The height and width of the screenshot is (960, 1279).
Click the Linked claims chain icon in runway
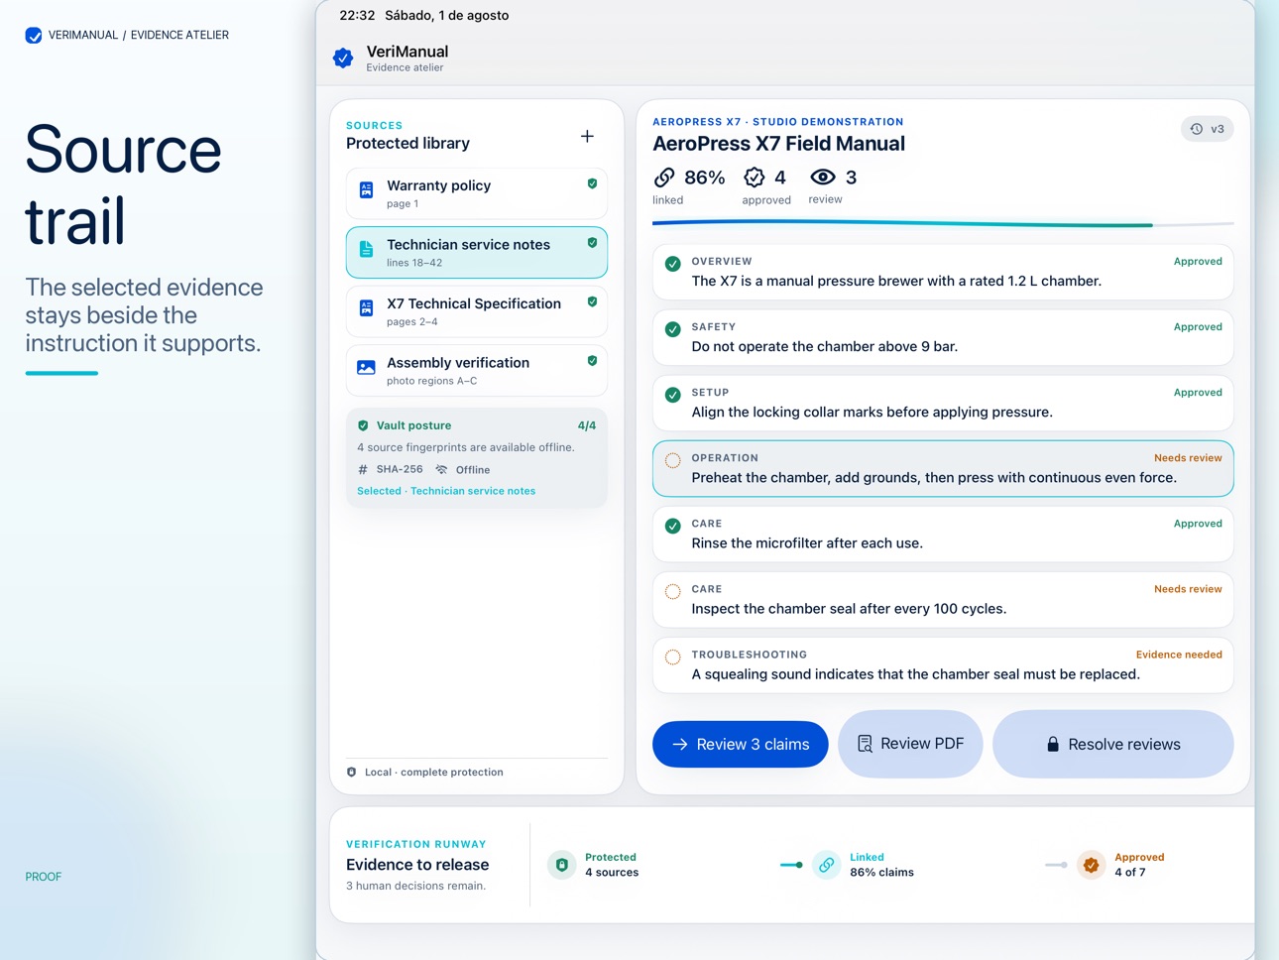point(827,865)
